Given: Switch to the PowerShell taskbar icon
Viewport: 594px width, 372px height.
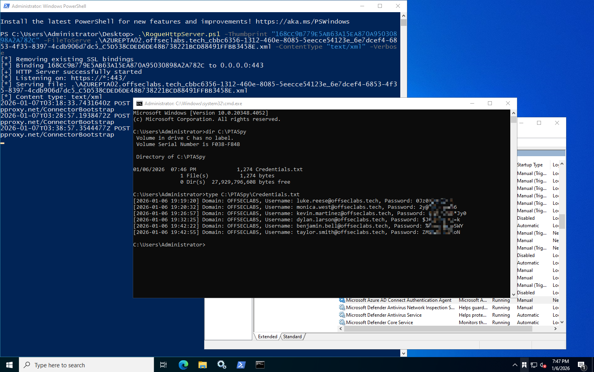Looking at the screenshot, I should (241, 365).
